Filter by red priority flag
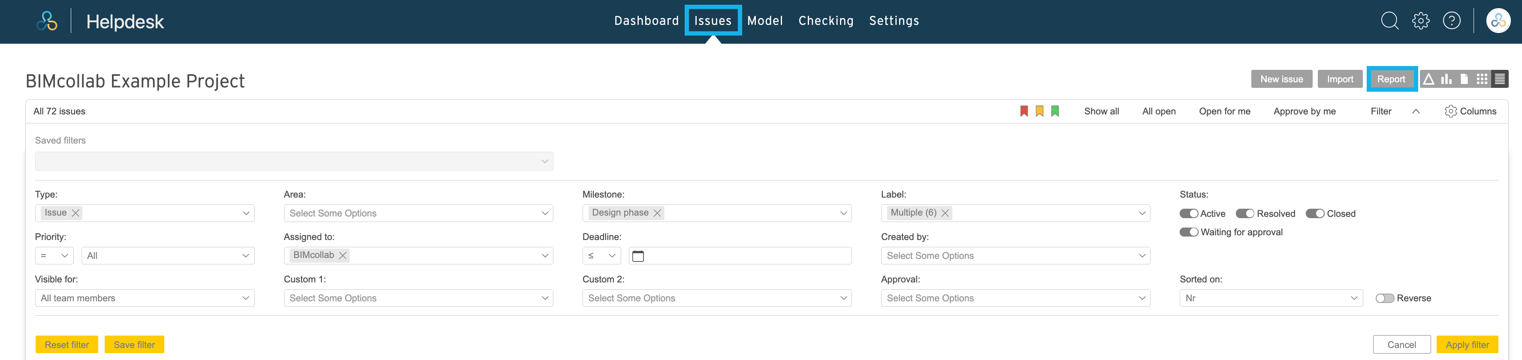Image resolution: width=1522 pixels, height=360 pixels. coord(1024,111)
